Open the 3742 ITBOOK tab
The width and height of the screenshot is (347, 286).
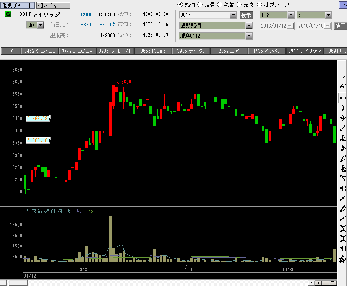coord(78,51)
